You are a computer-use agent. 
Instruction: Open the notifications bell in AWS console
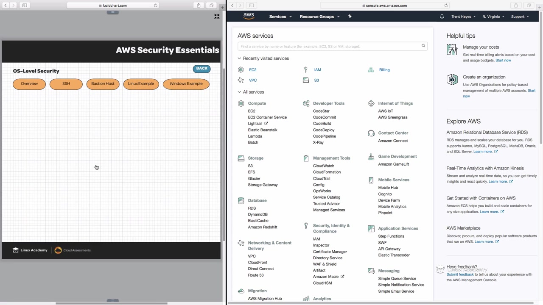pyautogui.click(x=442, y=17)
